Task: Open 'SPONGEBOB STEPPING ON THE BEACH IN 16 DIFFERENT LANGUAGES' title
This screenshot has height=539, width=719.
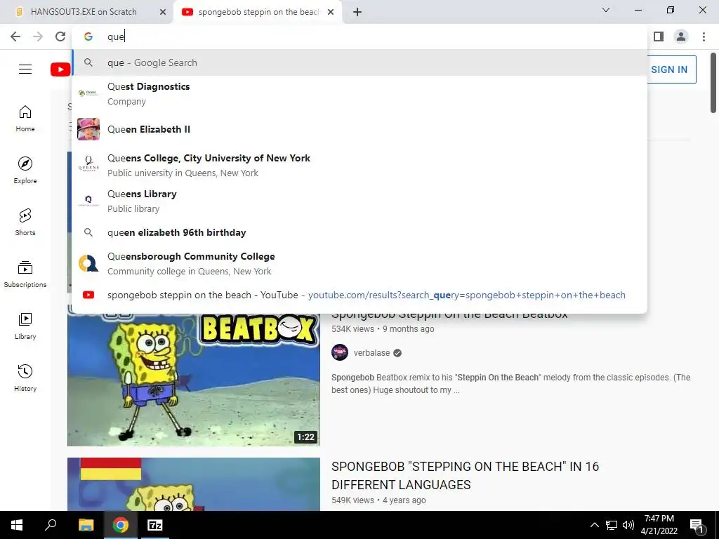Action: click(465, 475)
